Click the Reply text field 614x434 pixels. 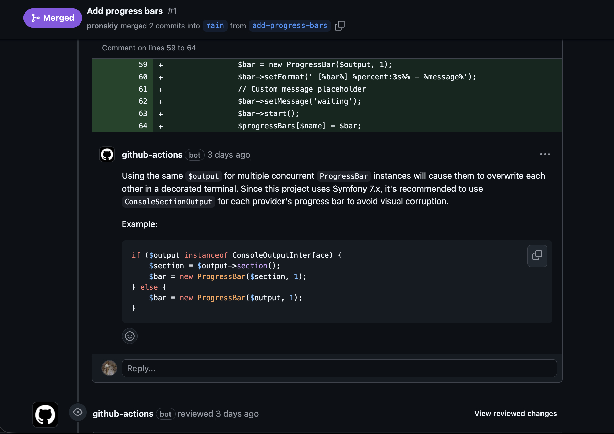click(x=339, y=368)
